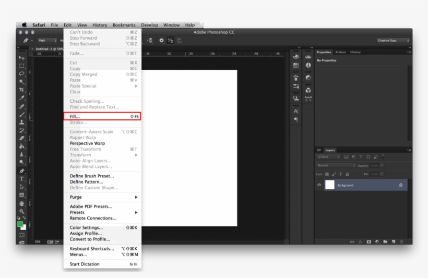Screen dimensions: 428x278
Task: Select the Clone Stamp tool
Action: 22,122
